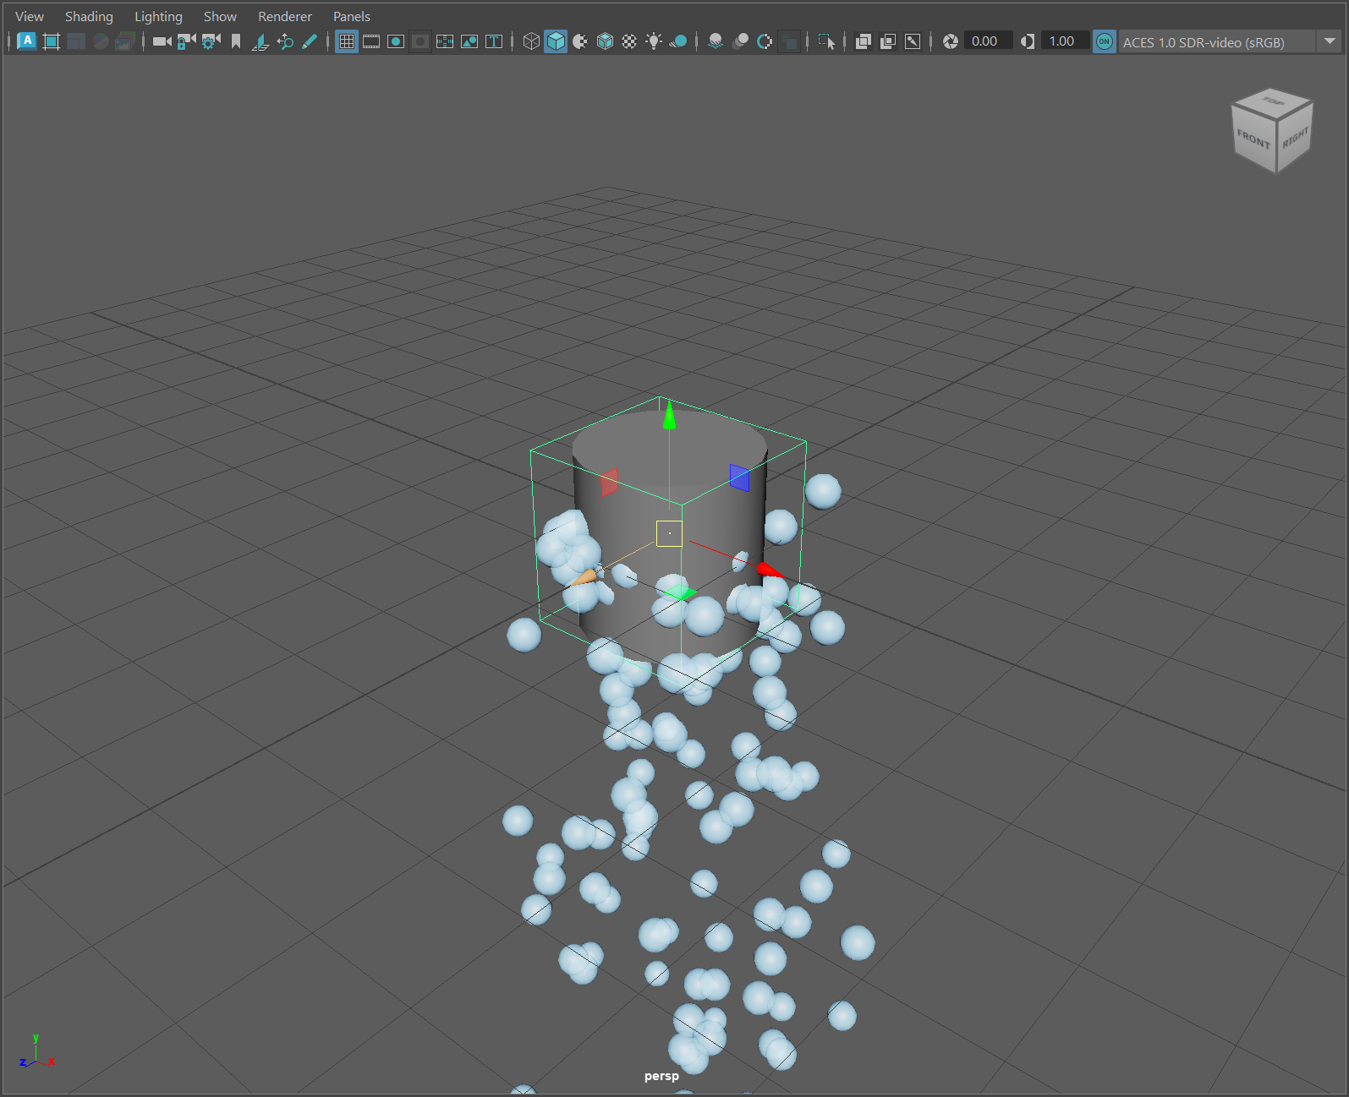Click the gamma value field 1.00

click(1064, 41)
